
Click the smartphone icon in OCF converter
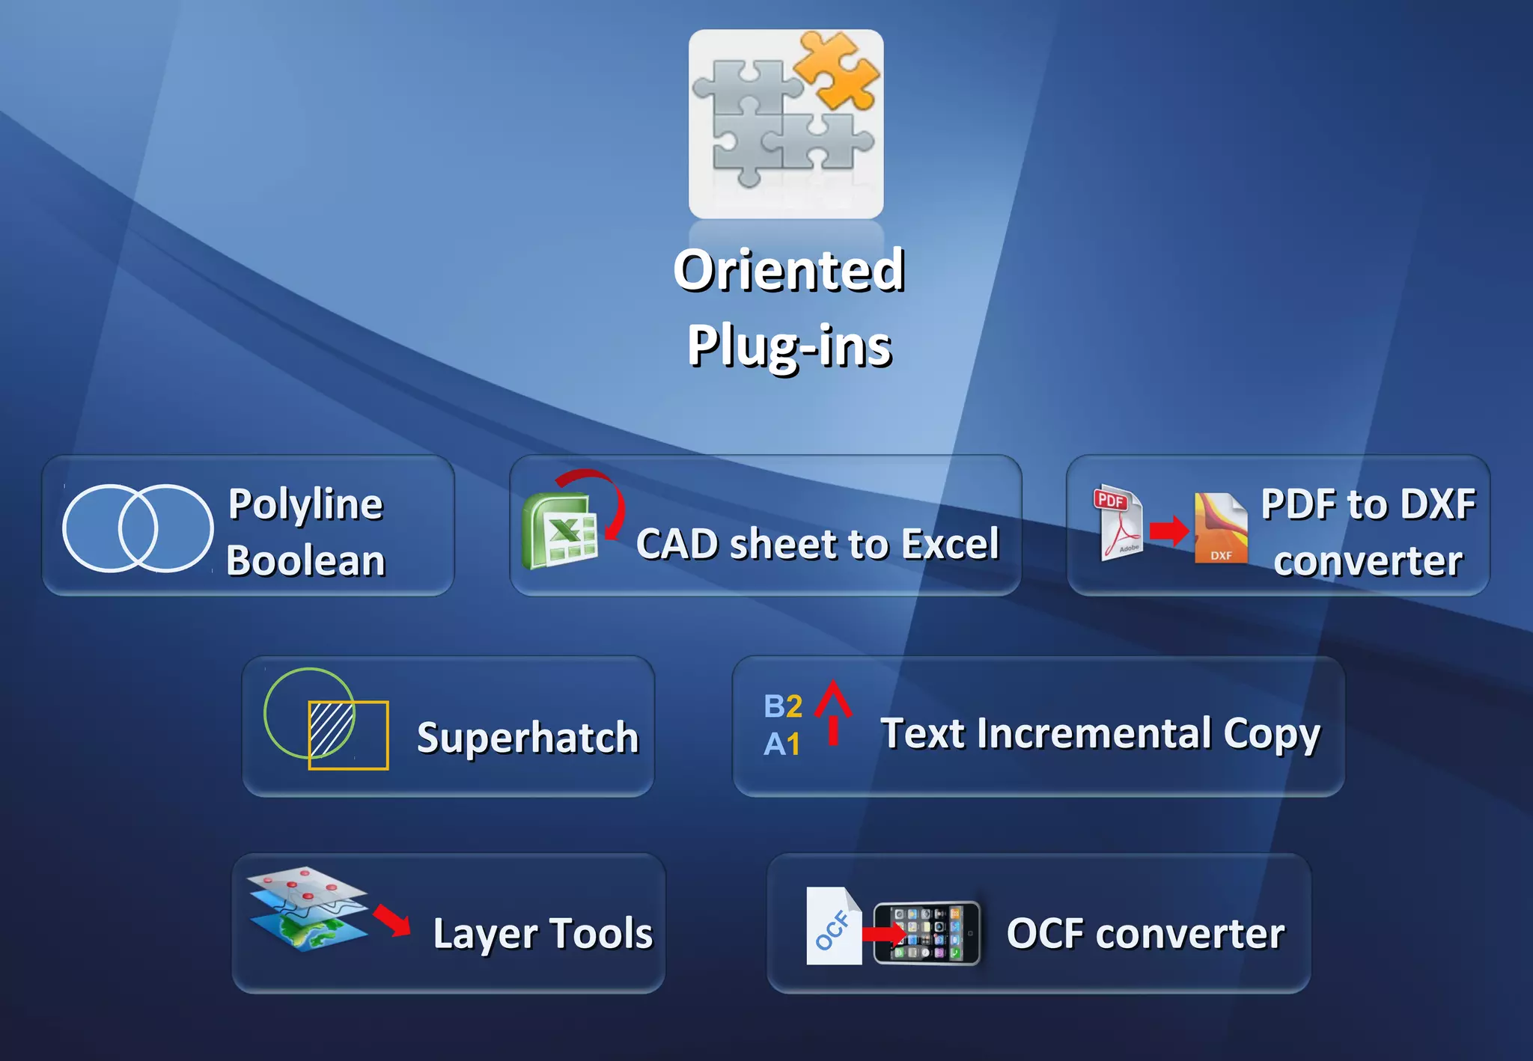(x=927, y=933)
